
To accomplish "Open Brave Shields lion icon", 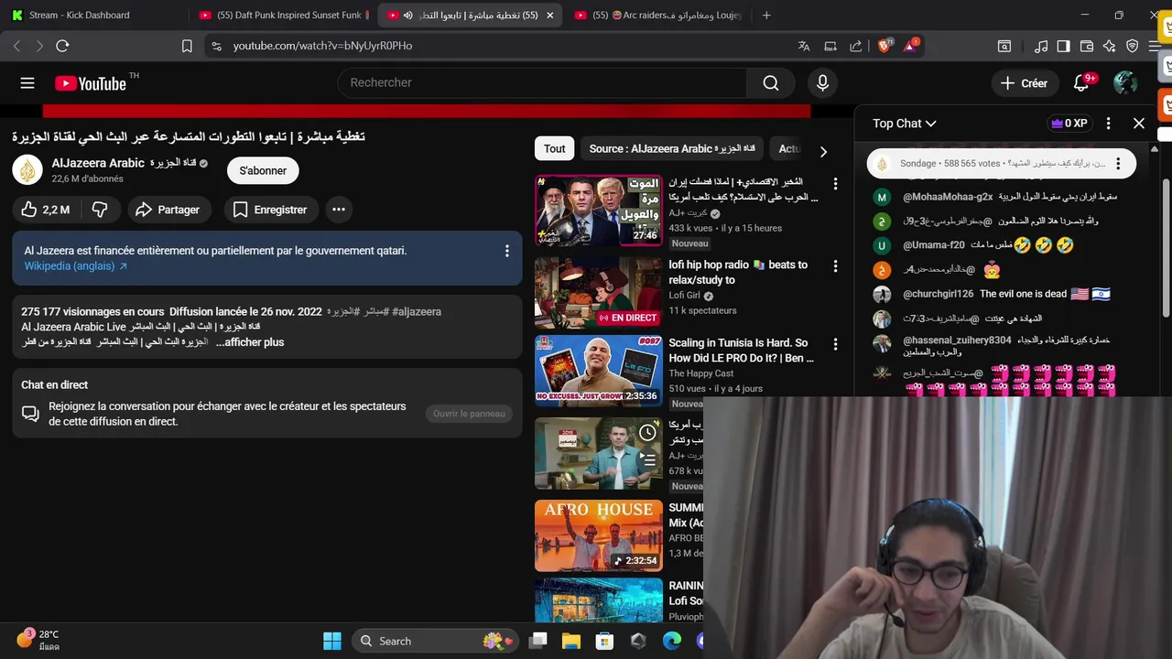I will (884, 46).
